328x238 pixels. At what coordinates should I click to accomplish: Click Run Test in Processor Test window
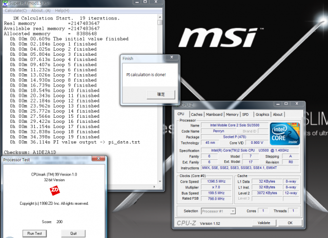pos(35,233)
